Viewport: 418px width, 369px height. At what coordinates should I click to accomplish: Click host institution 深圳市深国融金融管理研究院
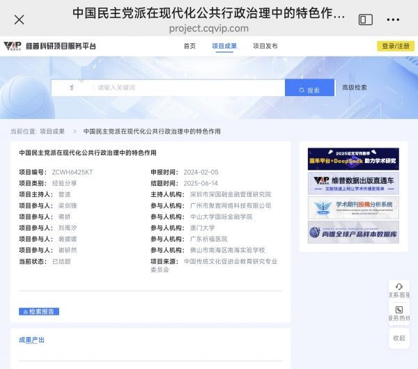[x=231, y=194]
